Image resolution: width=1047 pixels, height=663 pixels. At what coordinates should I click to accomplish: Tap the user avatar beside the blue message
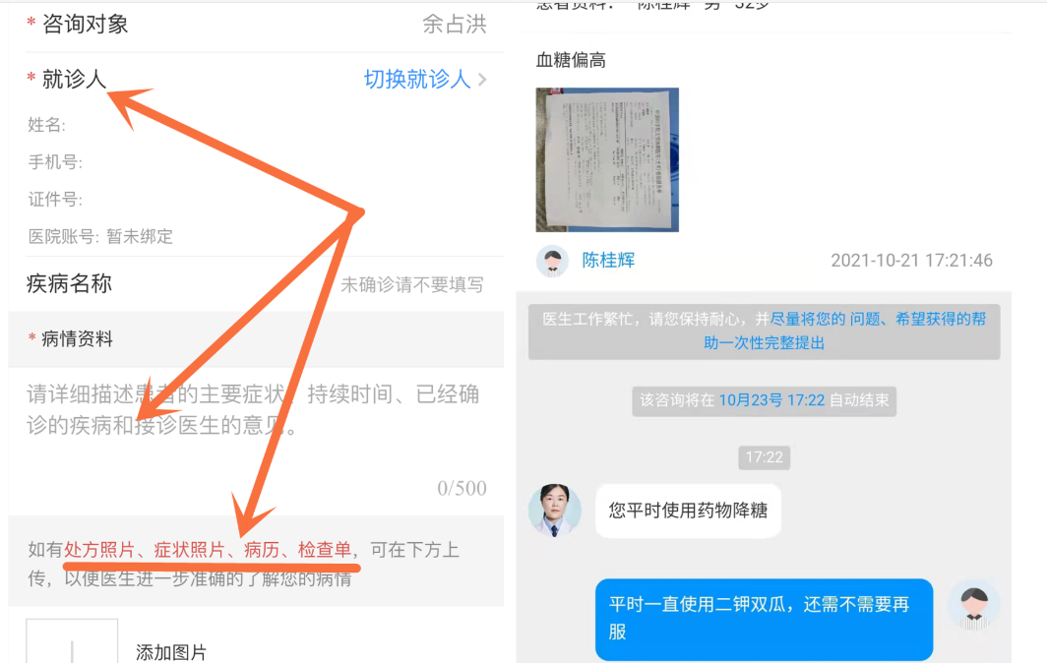pyautogui.click(x=973, y=605)
